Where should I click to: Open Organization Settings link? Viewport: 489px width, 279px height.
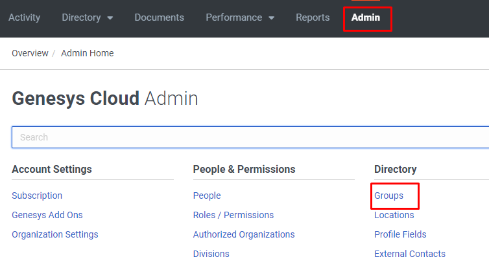(55, 234)
